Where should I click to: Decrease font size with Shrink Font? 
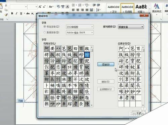coord(44,7)
